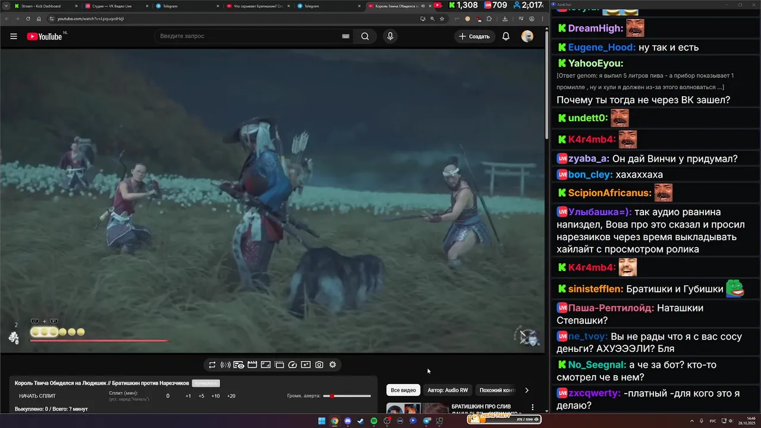Open YouTube notifications bell
This screenshot has height=428, width=761.
[506, 36]
